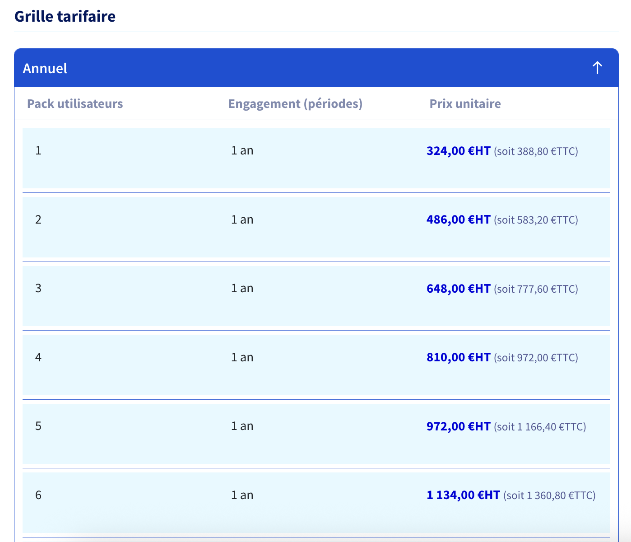Click '1 an' in the 648,00 €HT row
This screenshot has height=542, width=631.
click(x=242, y=288)
